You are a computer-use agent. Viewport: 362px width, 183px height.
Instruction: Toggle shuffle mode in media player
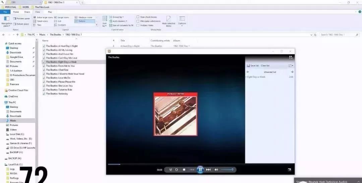pyautogui.click(x=171, y=170)
